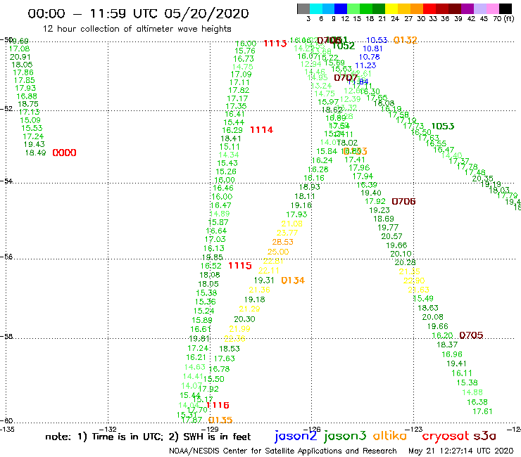The height and width of the screenshot is (457, 521).
Task: Select the '20.08' wave height value
Action: (432, 317)
